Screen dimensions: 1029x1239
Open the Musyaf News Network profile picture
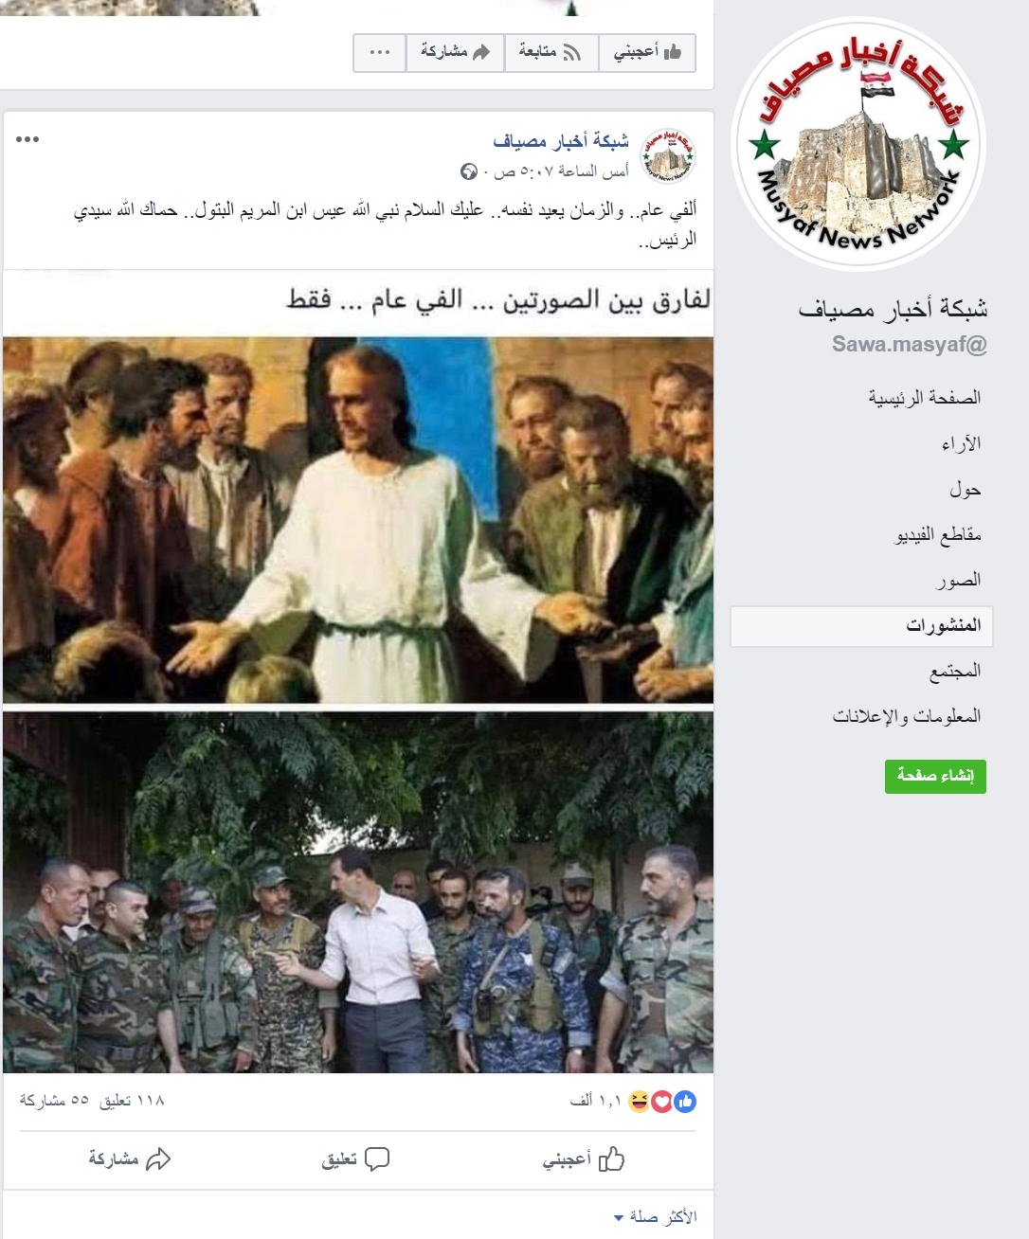[x=860, y=144]
